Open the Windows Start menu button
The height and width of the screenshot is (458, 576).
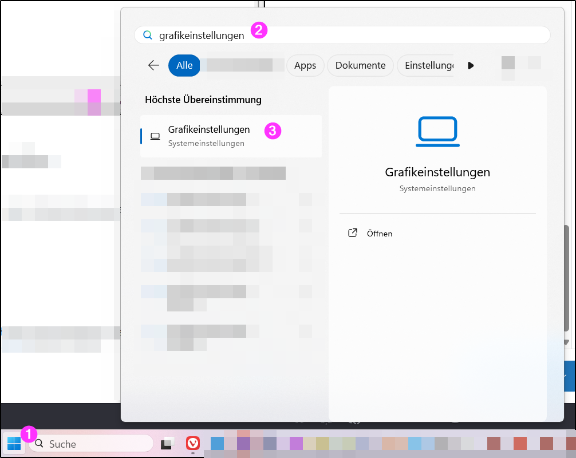pyautogui.click(x=14, y=443)
